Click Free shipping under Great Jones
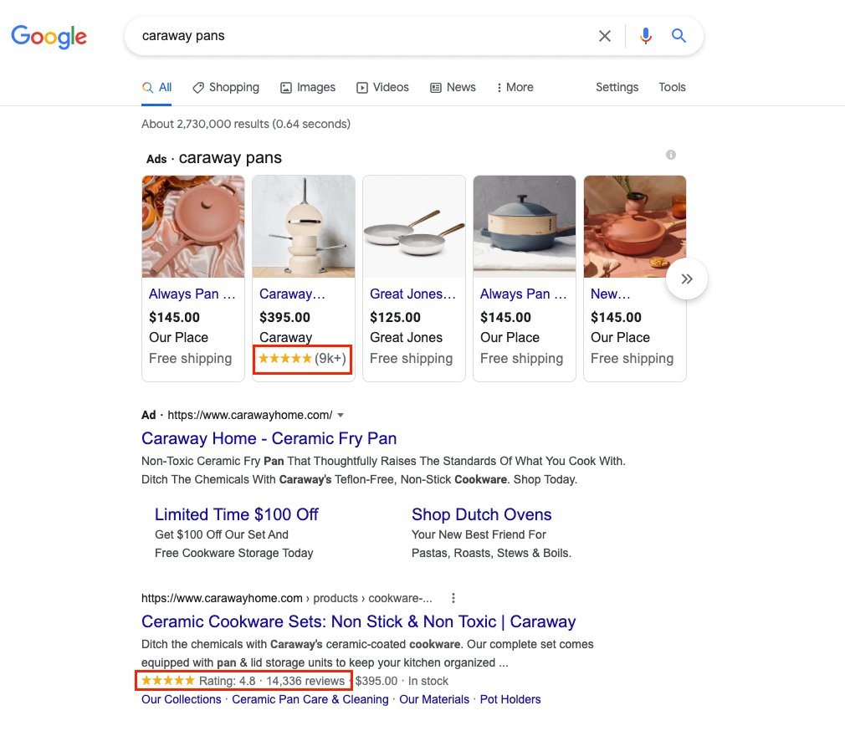Viewport: 845px width, 731px height. [x=411, y=359]
